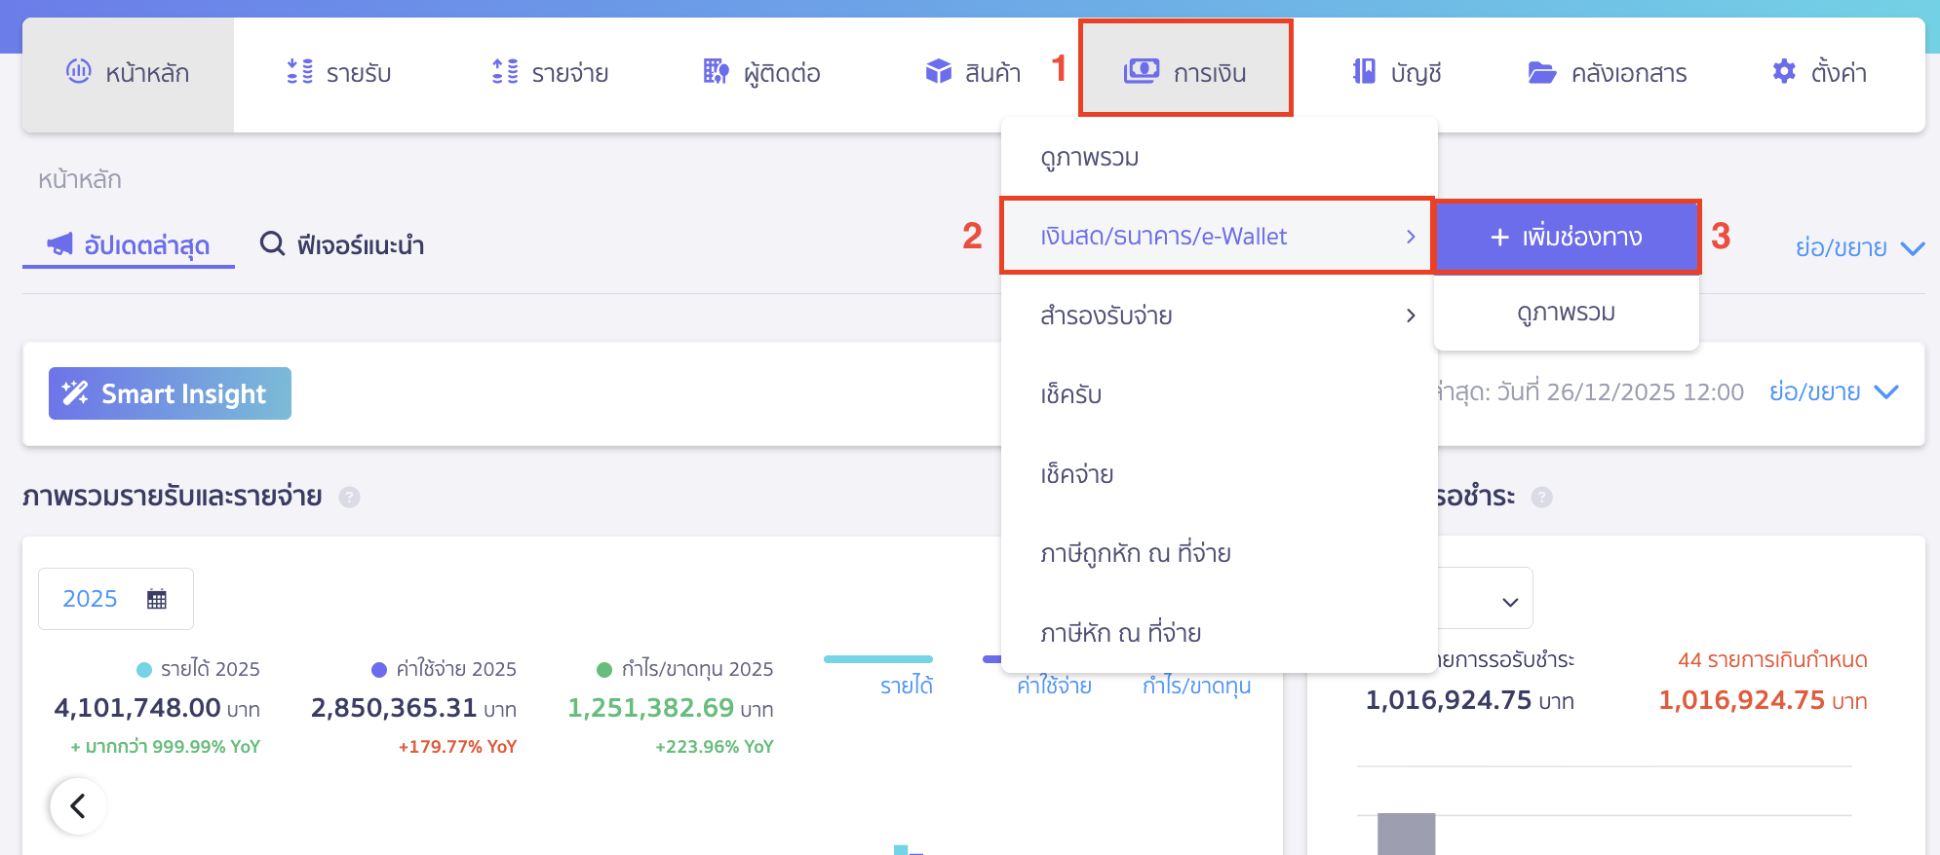Open the บัญชี accounting menu
Image resolution: width=1940 pixels, height=855 pixels.
coord(1396,74)
